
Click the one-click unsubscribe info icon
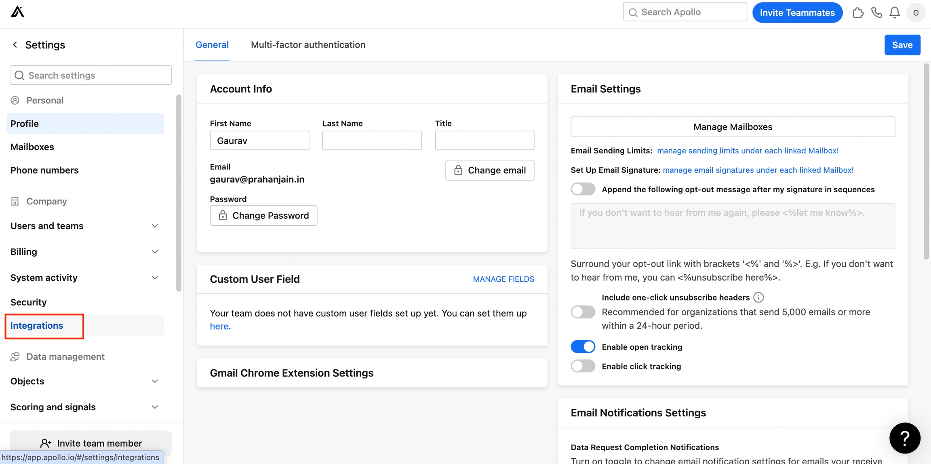click(758, 298)
